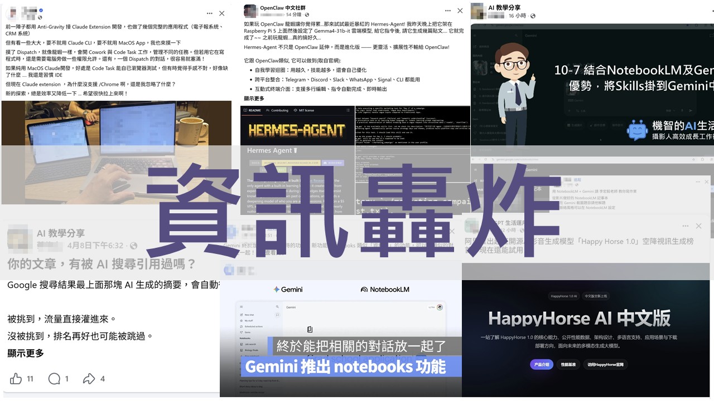Click the 访问HappyHorse官网 button

tap(605, 365)
